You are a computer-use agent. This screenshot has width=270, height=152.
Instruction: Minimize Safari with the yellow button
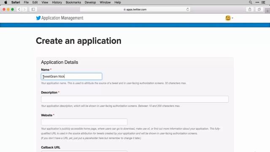[x=8, y=9]
